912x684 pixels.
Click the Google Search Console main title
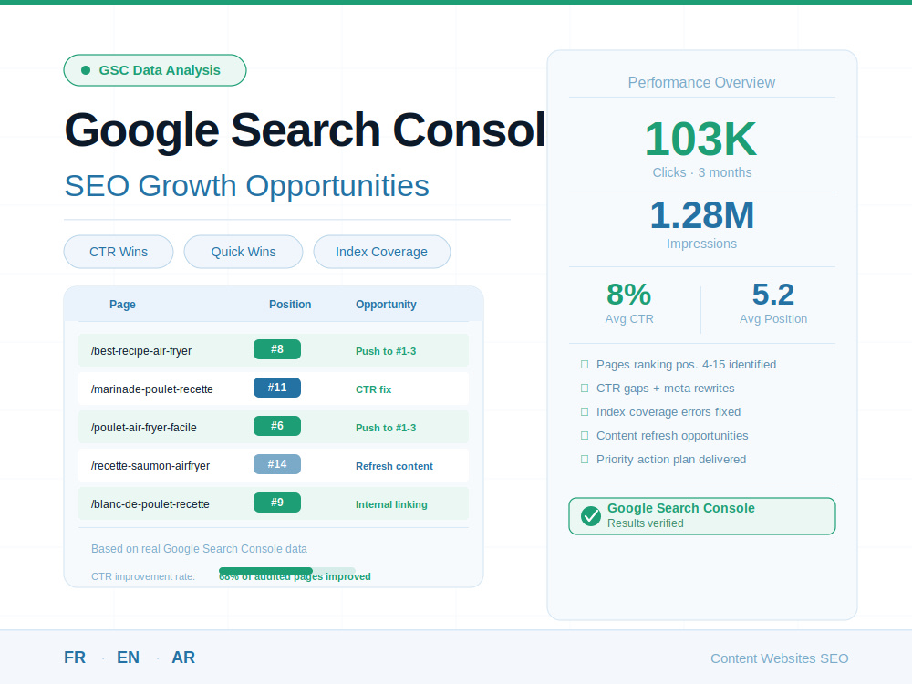tap(305, 130)
